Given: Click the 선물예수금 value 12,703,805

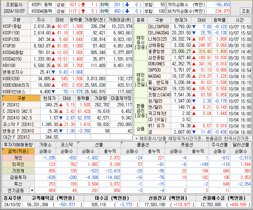Looking at the screenshot, I should (x=211, y=205).
